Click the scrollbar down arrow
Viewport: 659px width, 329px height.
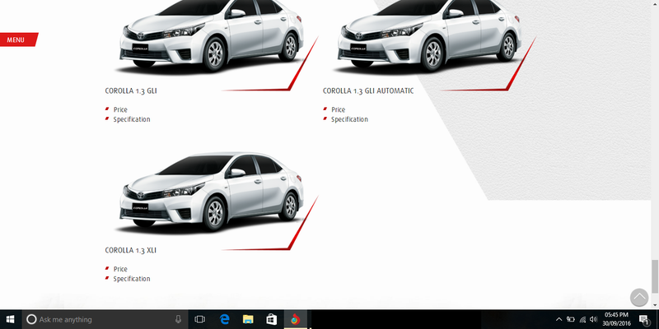click(655, 305)
